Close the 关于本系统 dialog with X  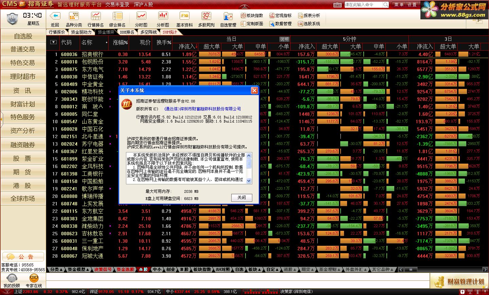coord(254,90)
